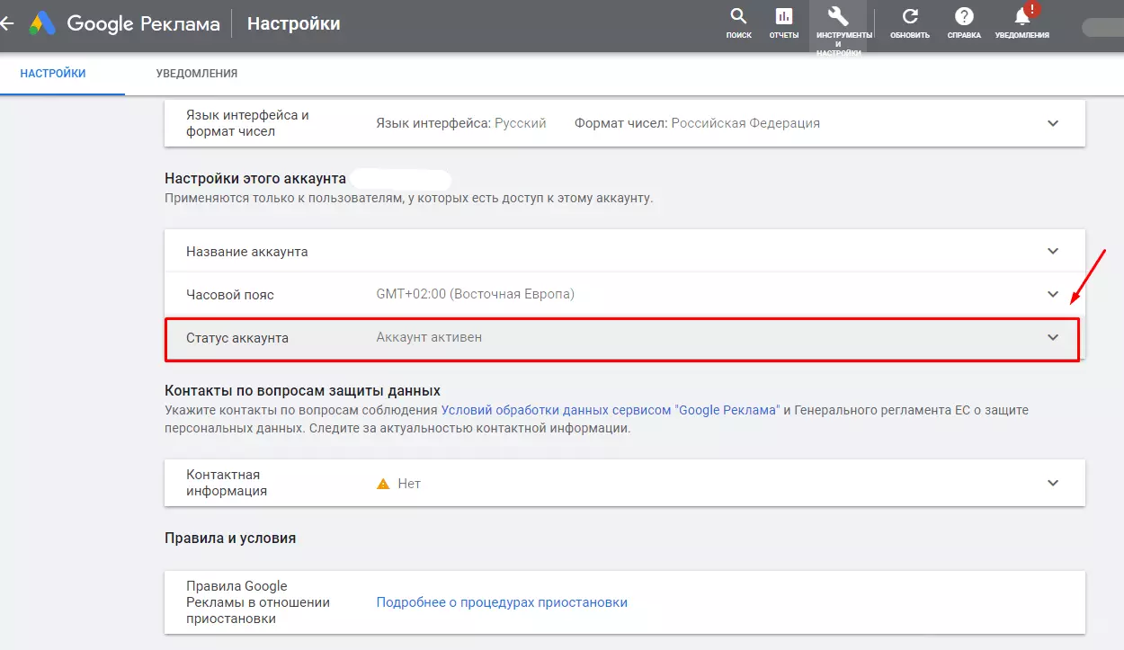Click Контакты по вопросам защиты данных heading

302,390
